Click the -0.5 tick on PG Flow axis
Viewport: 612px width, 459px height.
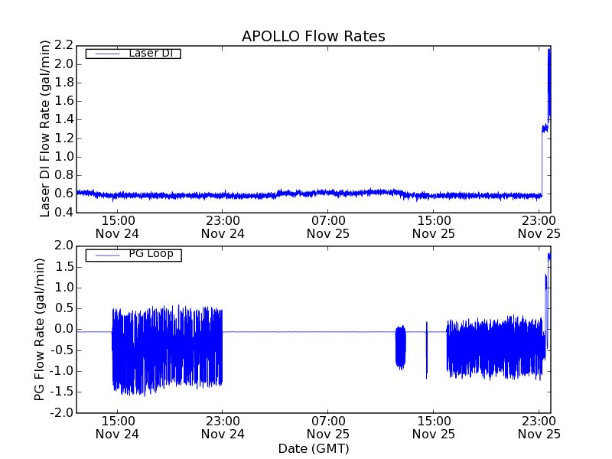(x=62, y=350)
